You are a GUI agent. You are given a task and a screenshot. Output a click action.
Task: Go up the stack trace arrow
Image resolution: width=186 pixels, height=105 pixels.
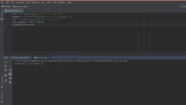pyautogui.click(x=10, y=62)
